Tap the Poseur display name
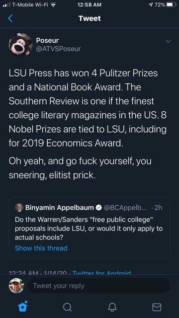179x318 pixels. (x=47, y=40)
